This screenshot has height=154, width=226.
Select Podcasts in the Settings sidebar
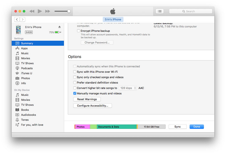tap(27, 68)
